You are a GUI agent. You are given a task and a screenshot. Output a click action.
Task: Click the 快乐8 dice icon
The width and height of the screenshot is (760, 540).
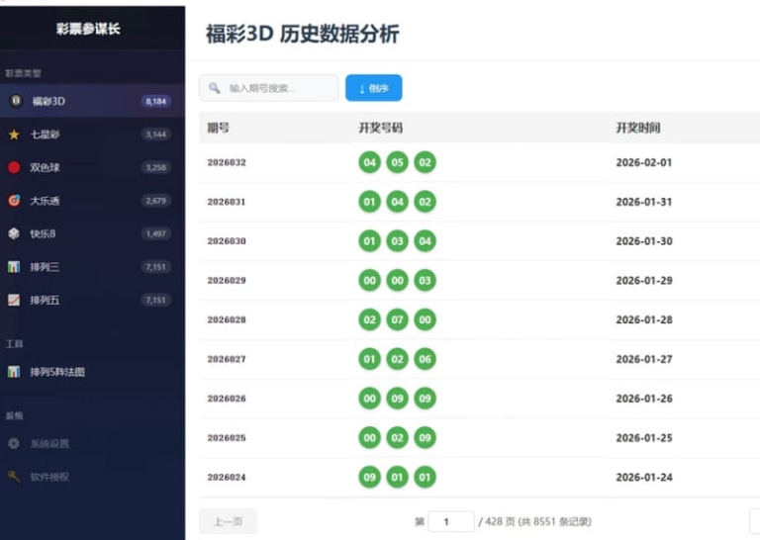click(x=14, y=233)
